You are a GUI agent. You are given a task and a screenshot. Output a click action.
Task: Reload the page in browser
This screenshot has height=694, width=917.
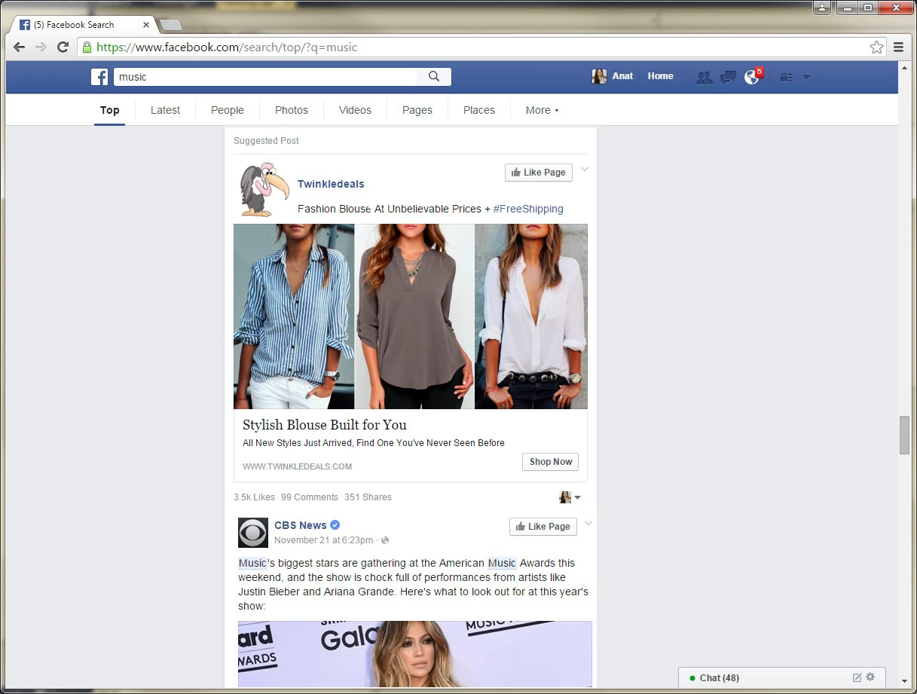click(x=63, y=47)
